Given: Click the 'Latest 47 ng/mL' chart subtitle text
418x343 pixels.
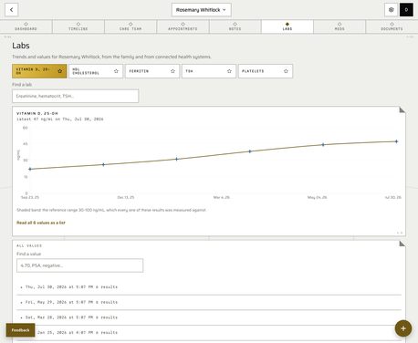Looking at the screenshot, I should (x=60, y=120).
